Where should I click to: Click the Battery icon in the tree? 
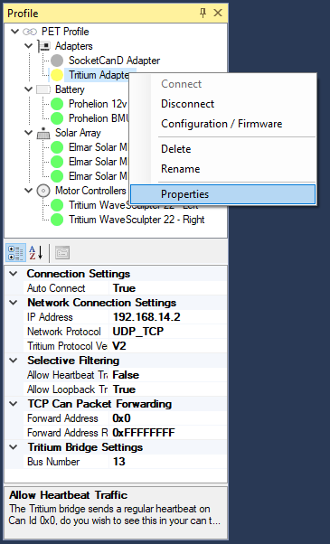click(43, 89)
